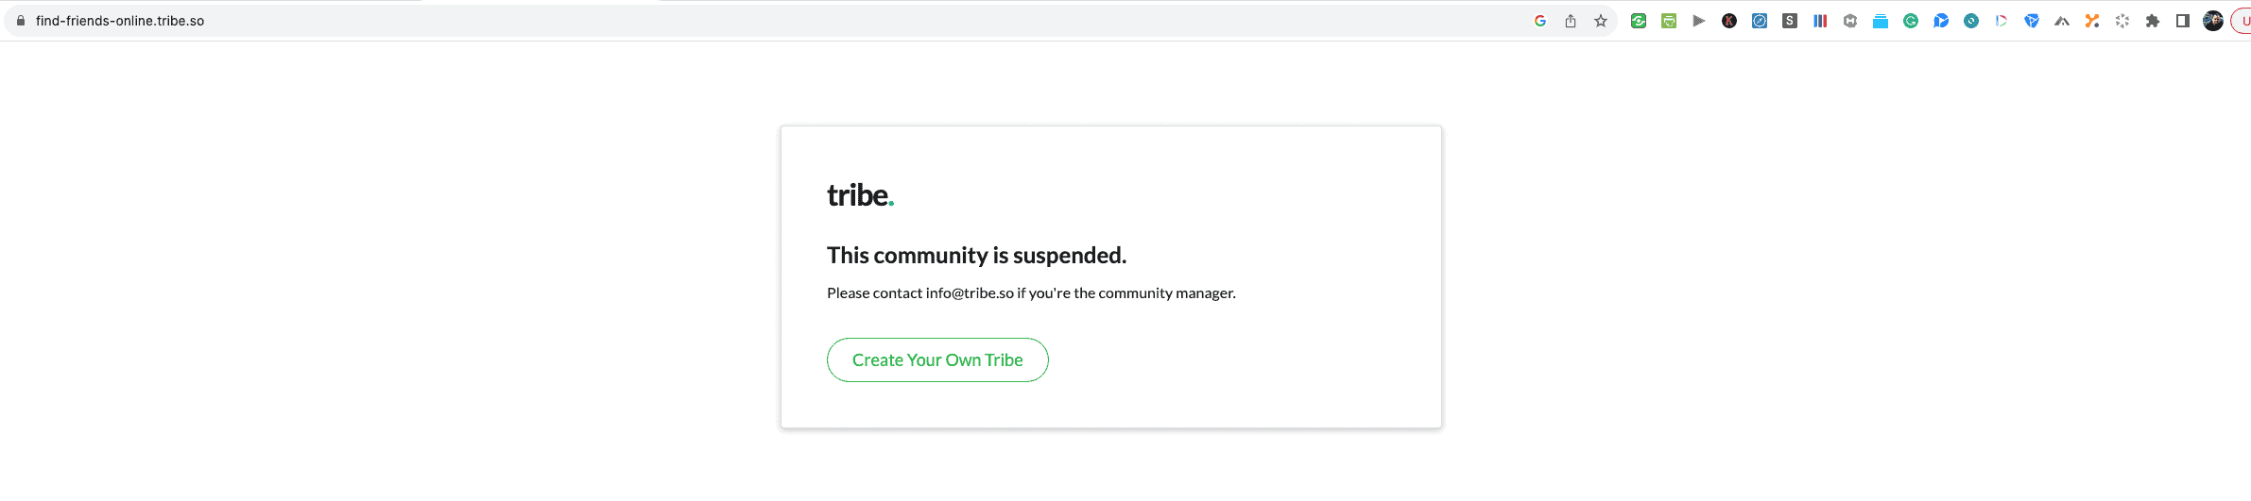Click the Create Your Own Tribe button
This screenshot has width=2251, height=501.
(x=937, y=360)
